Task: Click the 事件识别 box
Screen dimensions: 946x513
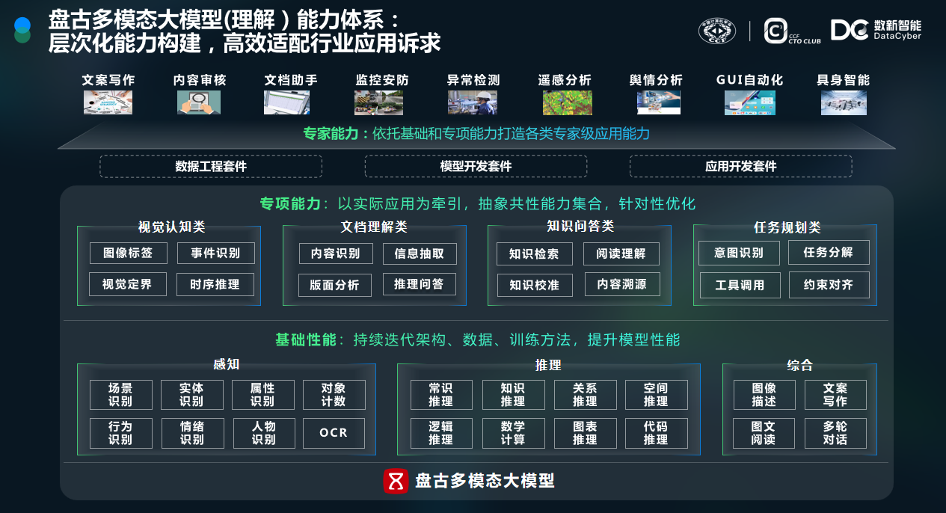Action: pos(215,254)
